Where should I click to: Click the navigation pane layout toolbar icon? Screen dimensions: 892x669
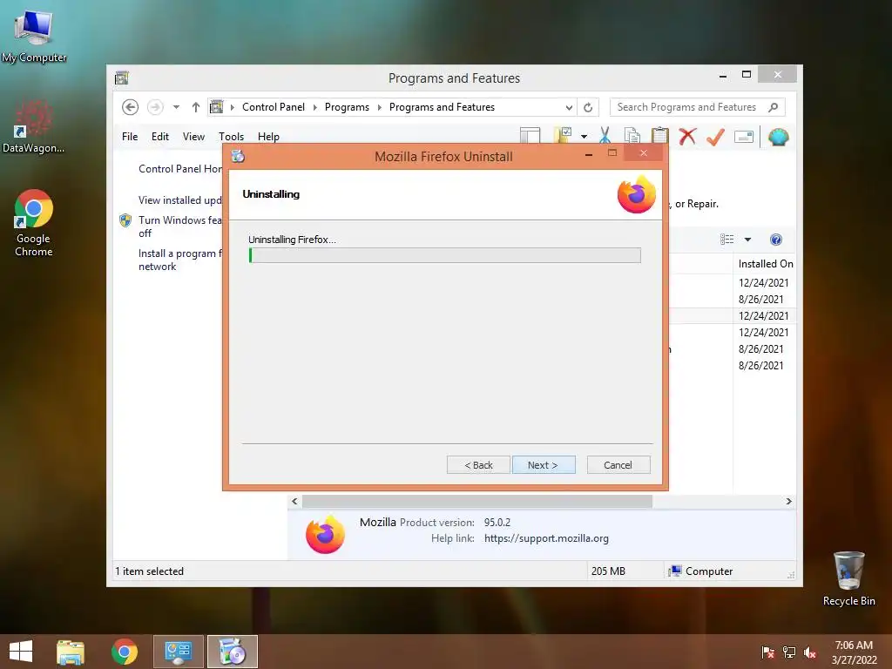(530, 136)
